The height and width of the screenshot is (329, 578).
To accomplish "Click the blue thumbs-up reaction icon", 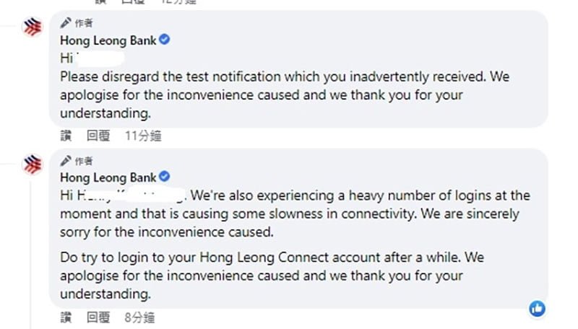I will (x=537, y=308).
